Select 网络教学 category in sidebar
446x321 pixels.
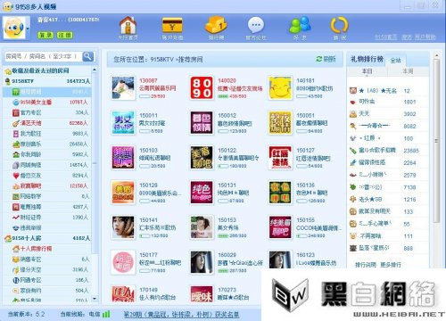[x=47, y=196]
